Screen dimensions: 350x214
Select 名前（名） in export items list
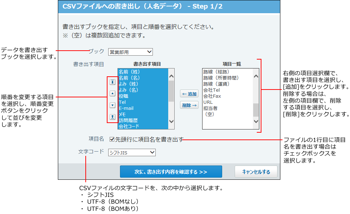(143, 78)
